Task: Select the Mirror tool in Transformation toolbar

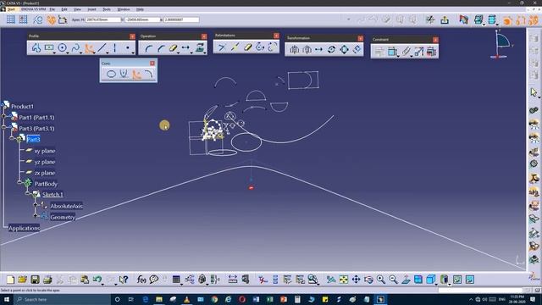Action: (294, 50)
